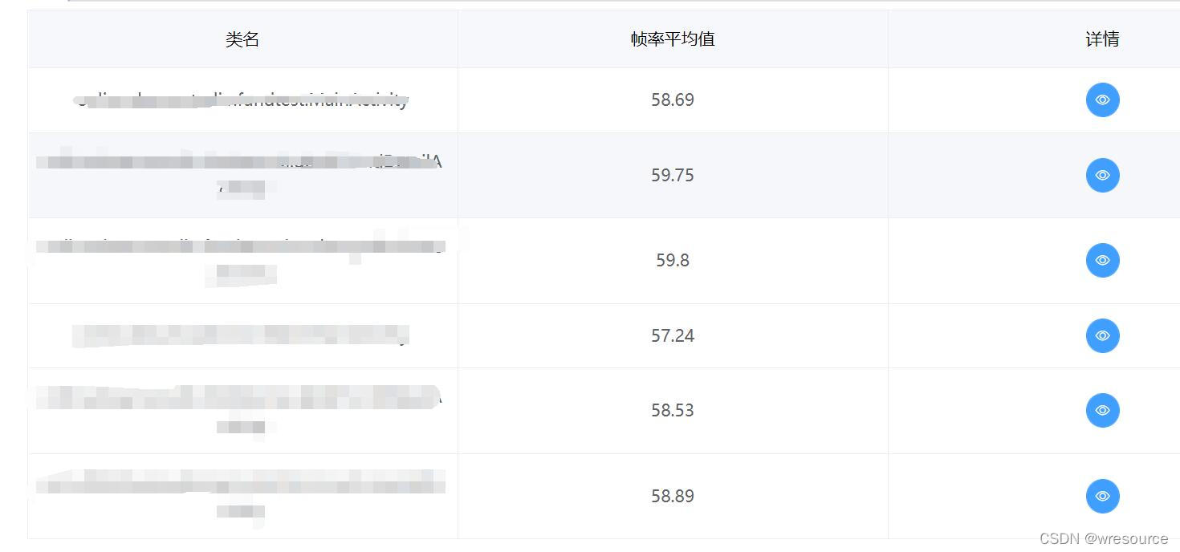Click the 帧率平均值 column header
The height and width of the screenshot is (552, 1180).
[x=672, y=39]
